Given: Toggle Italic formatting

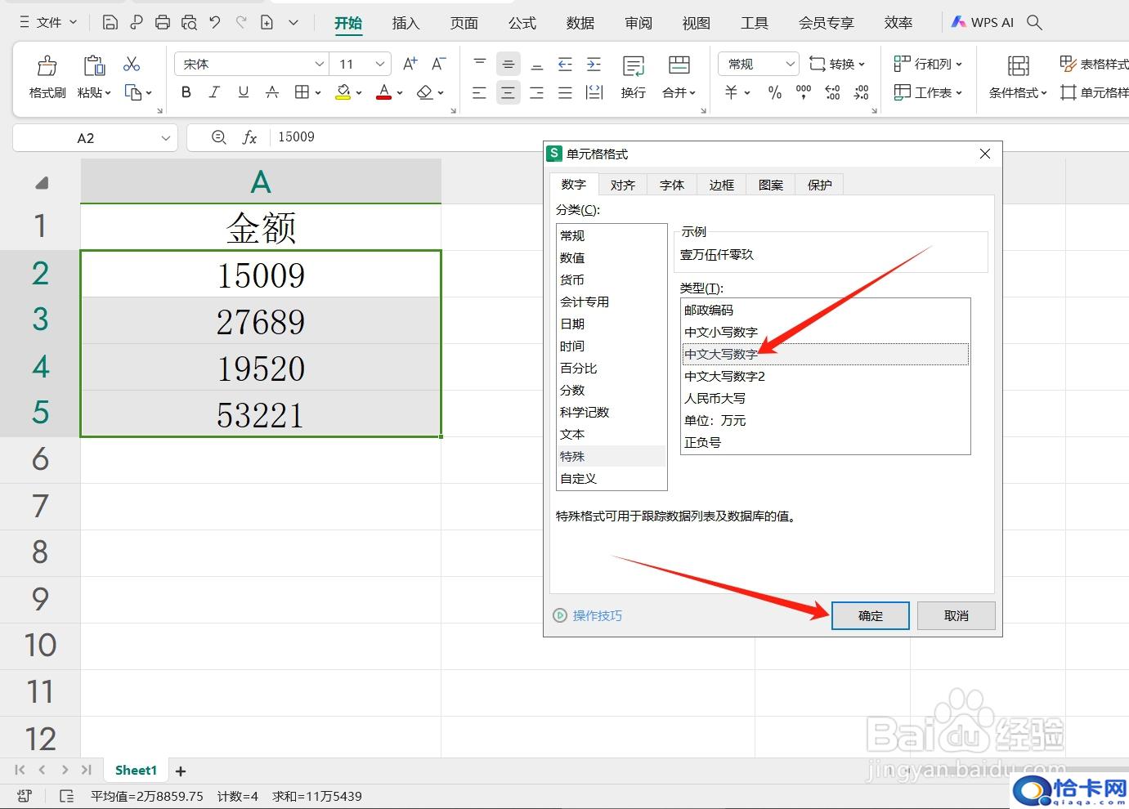Looking at the screenshot, I should pyautogui.click(x=214, y=92).
